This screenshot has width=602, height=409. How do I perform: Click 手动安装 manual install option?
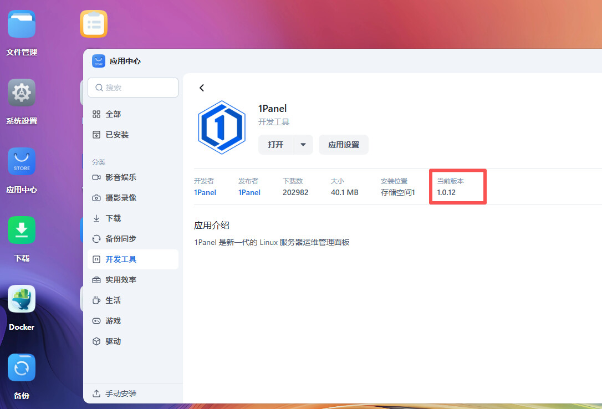(x=121, y=393)
